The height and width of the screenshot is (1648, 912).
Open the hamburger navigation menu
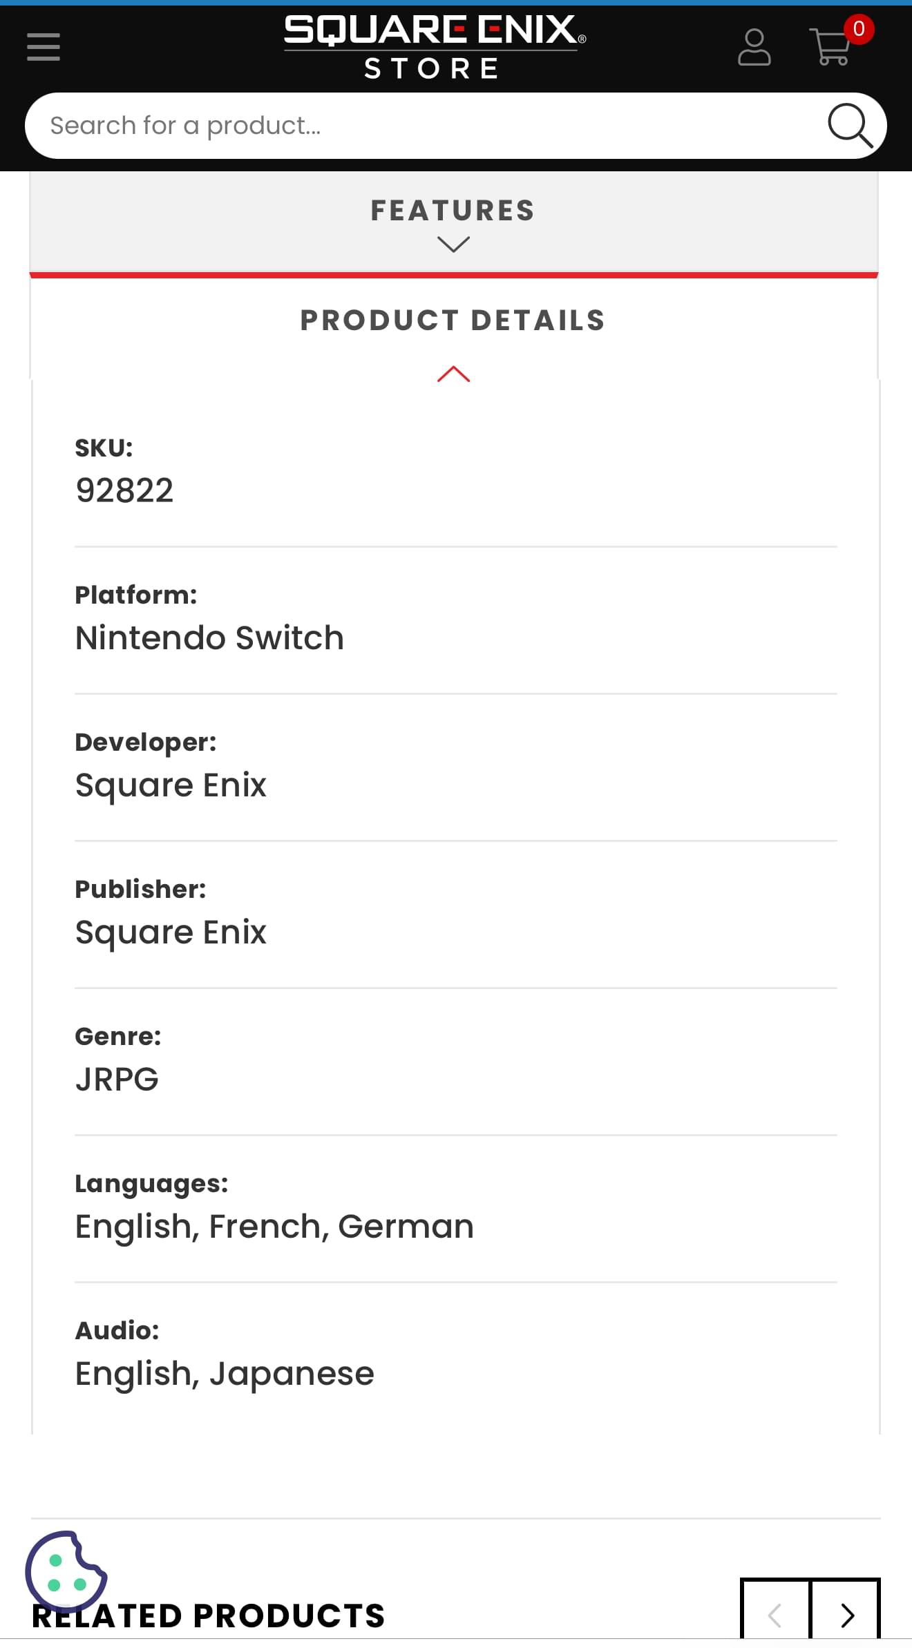pos(44,47)
